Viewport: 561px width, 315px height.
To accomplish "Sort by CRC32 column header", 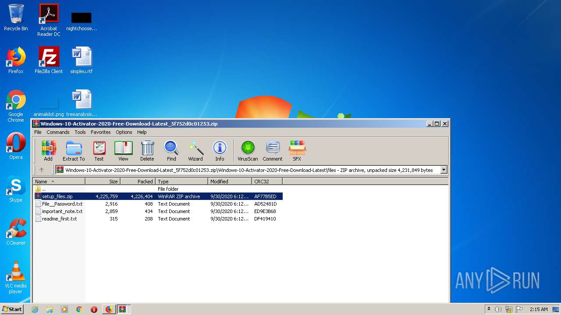I will [267, 182].
